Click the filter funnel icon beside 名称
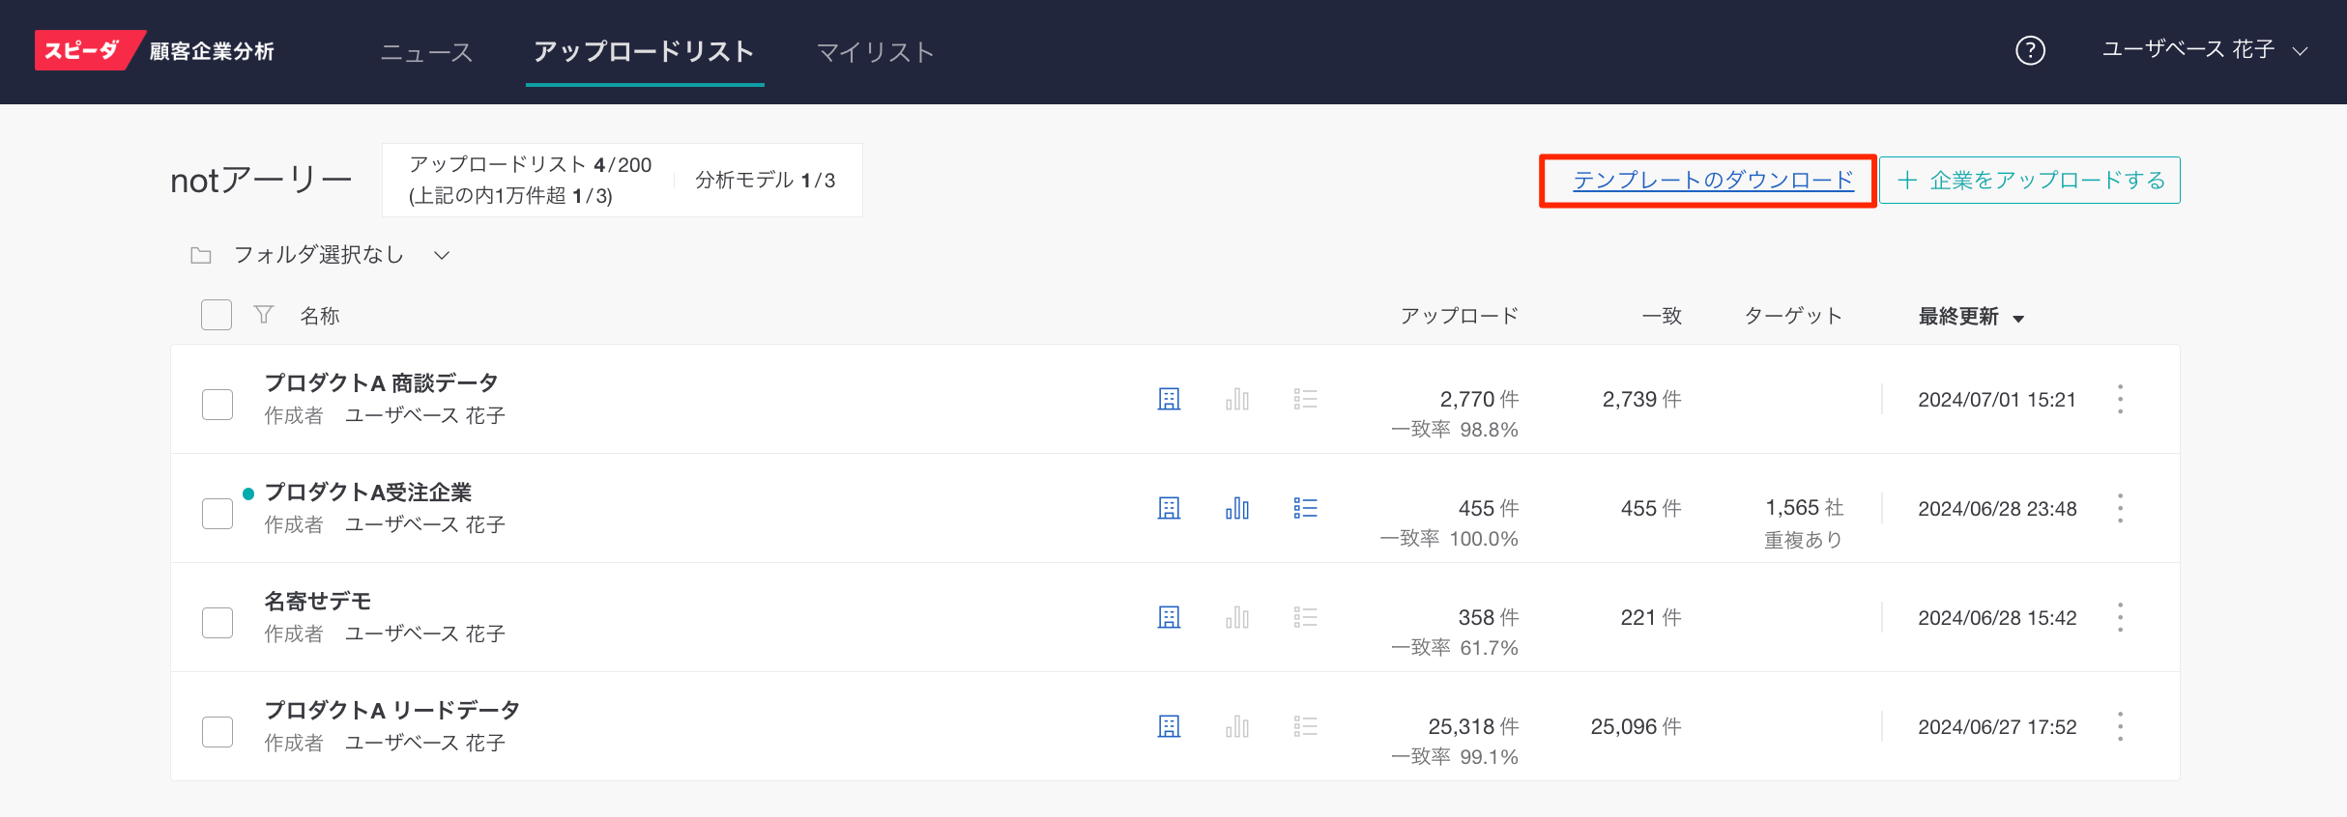 pyautogui.click(x=263, y=315)
